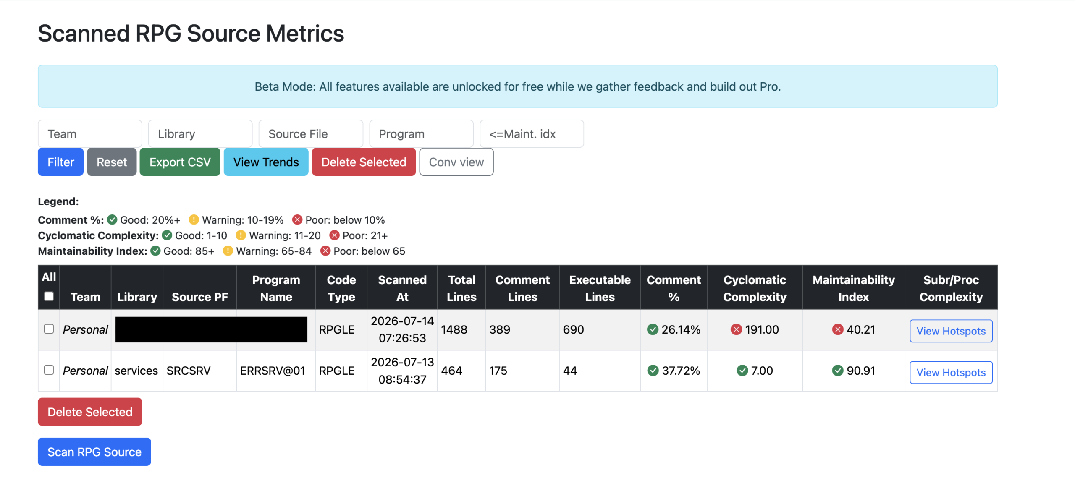Click Maintainability Index legend Poor icon
Screen dimensions: 1075x491
click(x=325, y=251)
